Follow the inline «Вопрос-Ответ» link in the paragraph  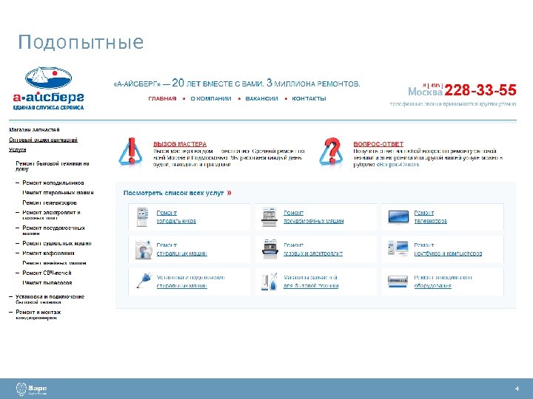click(398, 164)
